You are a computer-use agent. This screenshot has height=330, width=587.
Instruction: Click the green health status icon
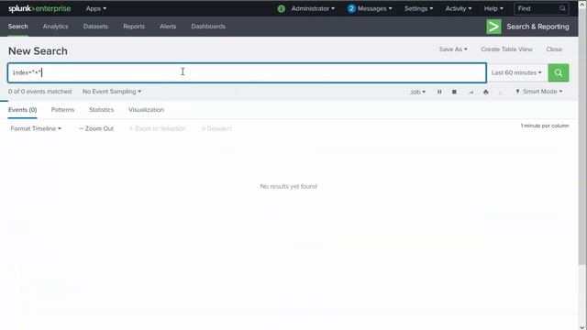282,8
